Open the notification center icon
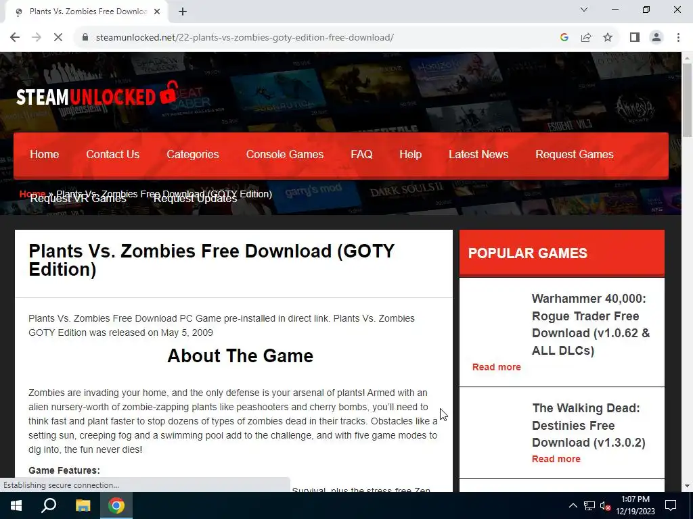 click(x=671, y=505)
